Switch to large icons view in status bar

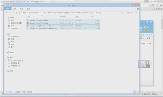[x=138, y=92]
